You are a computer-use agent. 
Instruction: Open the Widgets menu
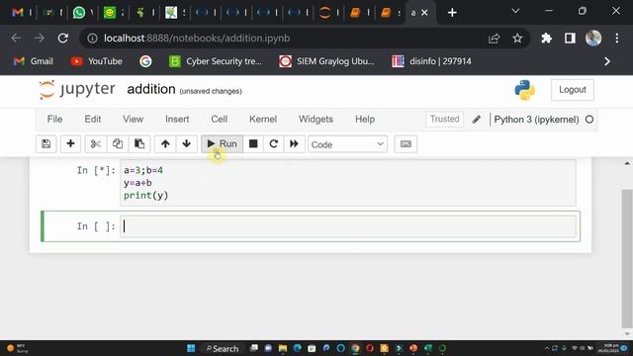coord(316,119)
